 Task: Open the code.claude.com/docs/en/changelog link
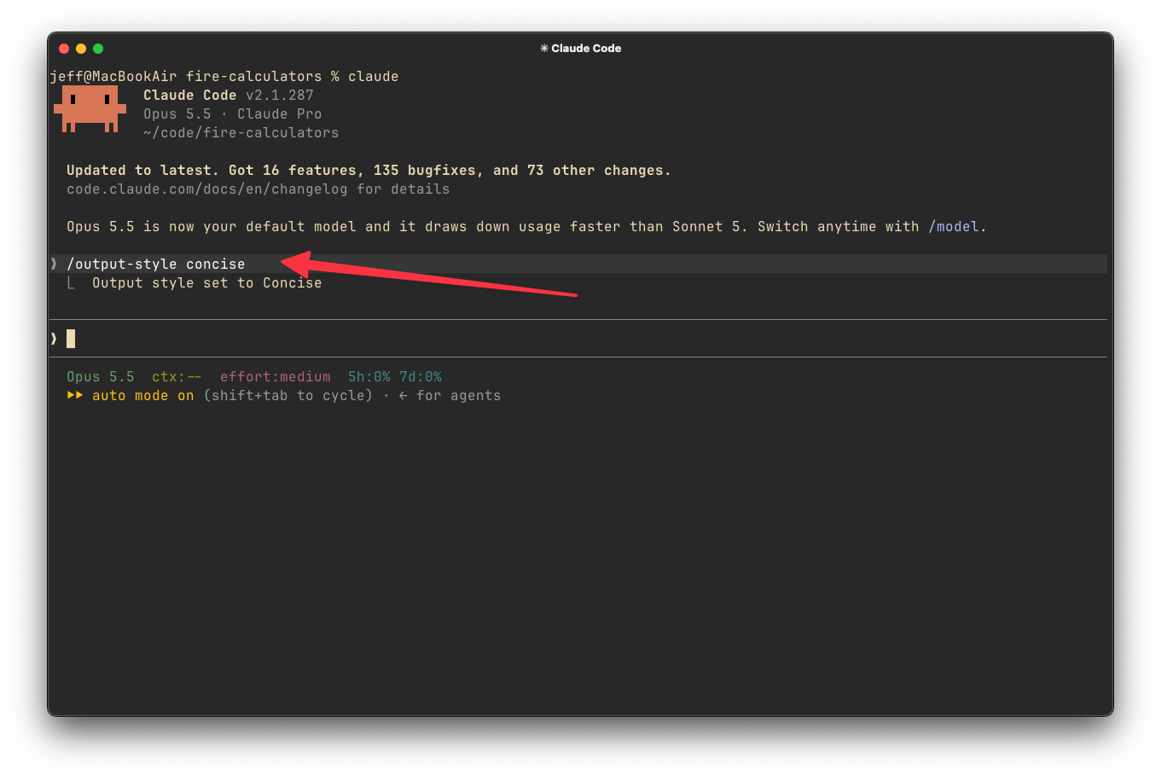(207, 189)
